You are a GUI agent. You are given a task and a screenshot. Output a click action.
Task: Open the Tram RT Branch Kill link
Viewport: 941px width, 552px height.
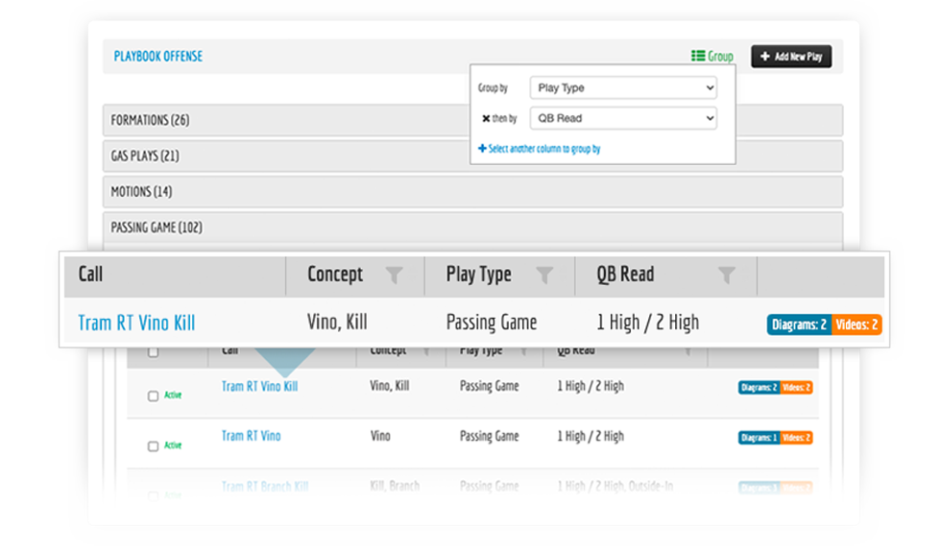pyautogui.click(x=265, y=487)
